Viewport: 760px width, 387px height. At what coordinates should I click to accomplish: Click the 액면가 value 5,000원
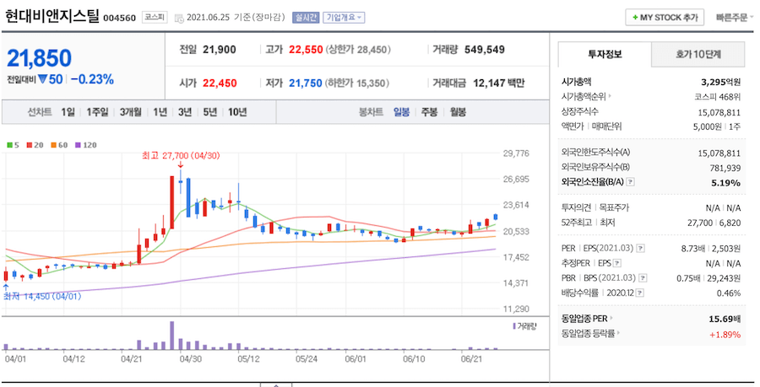(707, 126)
